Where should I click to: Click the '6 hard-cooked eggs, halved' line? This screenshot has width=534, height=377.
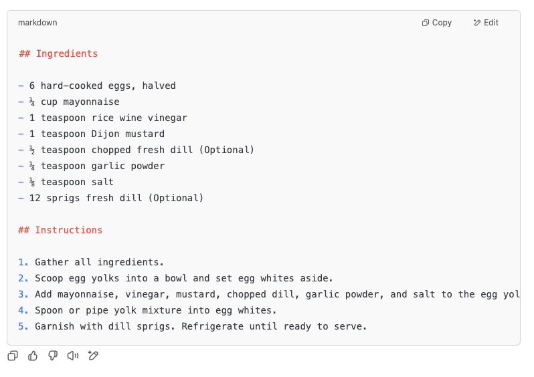click(x=97, y=86)
